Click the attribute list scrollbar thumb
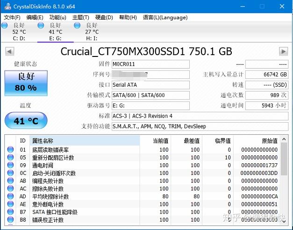293x230 pixels. click(284, 159)
